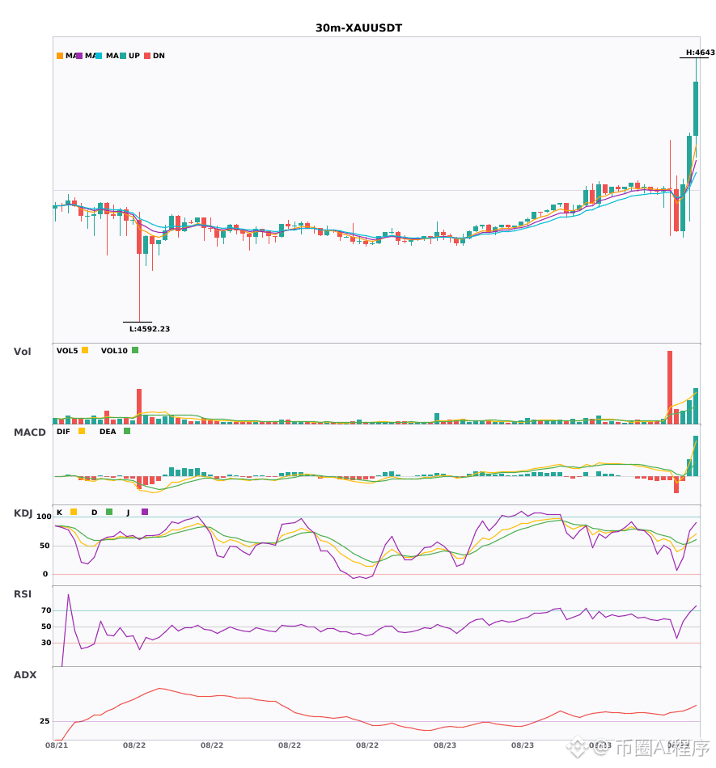The height and width of the screenshot is (768, 716).
Task: Click the green D line swatch
Action: (x=109, y=512)
